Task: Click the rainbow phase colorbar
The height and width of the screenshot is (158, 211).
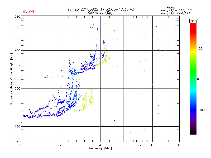Action: pos(193,78)
